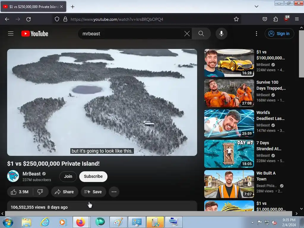Open uBlock extension showing 64
Image resolution: width=304 pixels, height=228 pixels.
pyautogui.click(x=286, y=19)
